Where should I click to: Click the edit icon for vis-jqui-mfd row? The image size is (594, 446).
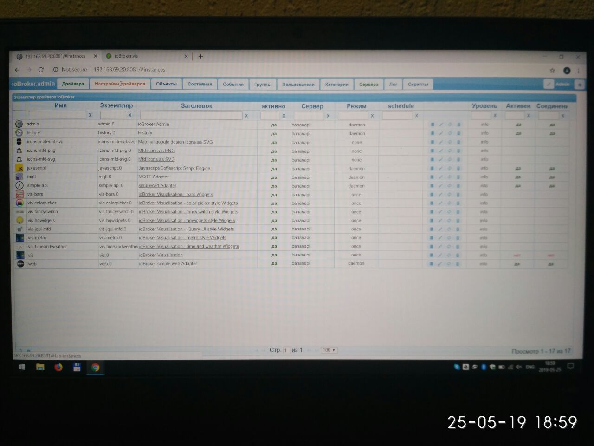440,229
